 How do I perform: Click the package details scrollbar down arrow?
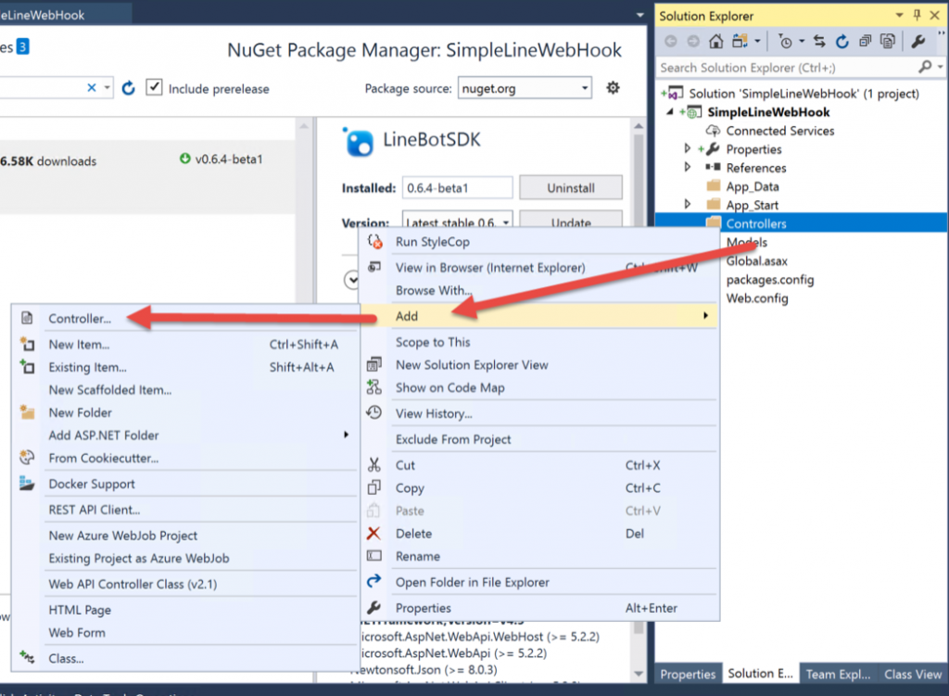click(x=638, y=673)
